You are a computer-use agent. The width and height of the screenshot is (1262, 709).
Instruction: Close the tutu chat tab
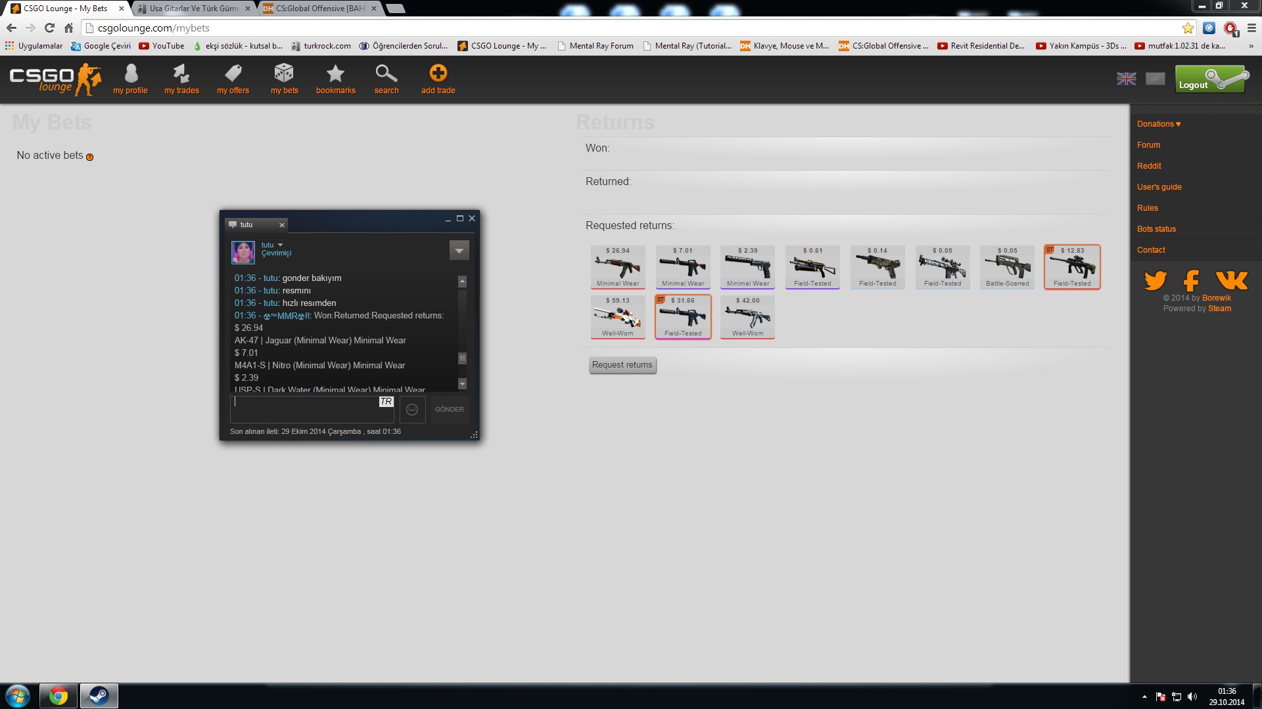pos(282,225)
